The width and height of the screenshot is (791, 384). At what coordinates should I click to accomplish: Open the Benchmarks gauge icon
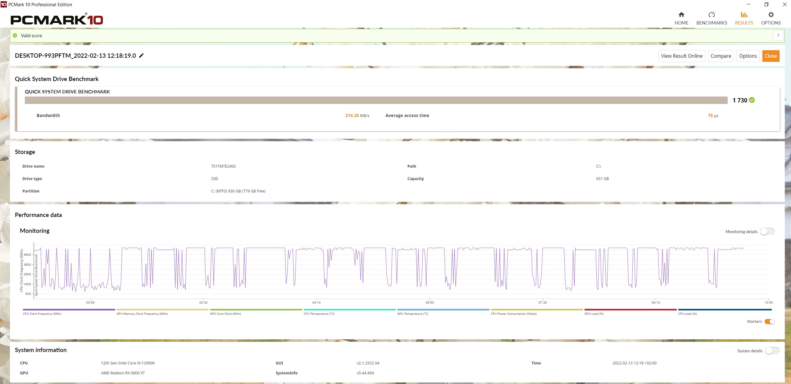pyautogui.click(x=712, y=15)
